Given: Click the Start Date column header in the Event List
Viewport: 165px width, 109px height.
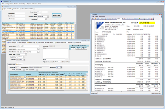Looking at the screenshot, I should [x=54, y=23].
